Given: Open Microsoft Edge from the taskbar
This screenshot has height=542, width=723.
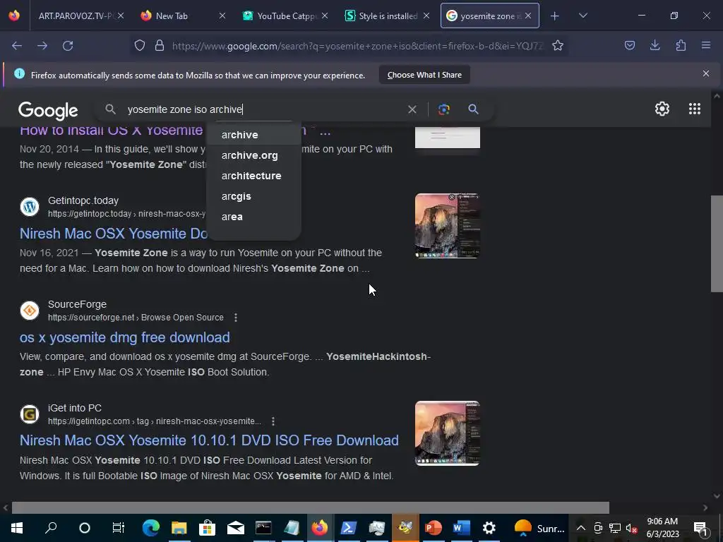Looking at the screenshot, I should pyautogui.click(x=151, y=528).
